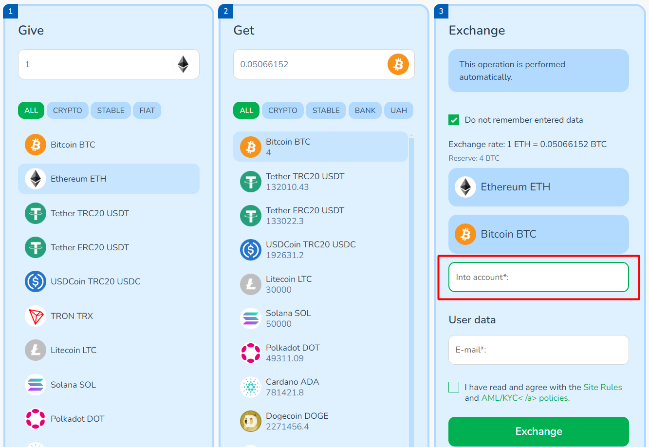Choose Ethereum ETH label in Give list
Image resolution: width=649 pixels, height=447 pixels.
pyautogui.click(x=78, y=179)
